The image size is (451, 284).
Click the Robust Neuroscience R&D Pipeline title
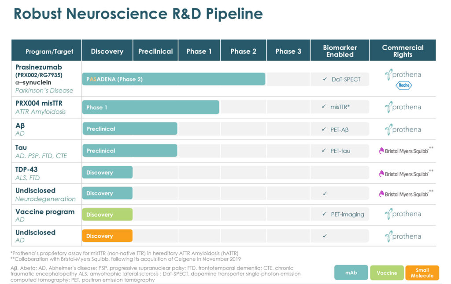138,14
